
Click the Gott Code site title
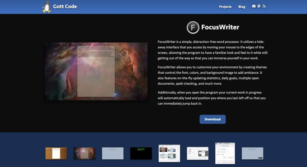tap(65, 6)
